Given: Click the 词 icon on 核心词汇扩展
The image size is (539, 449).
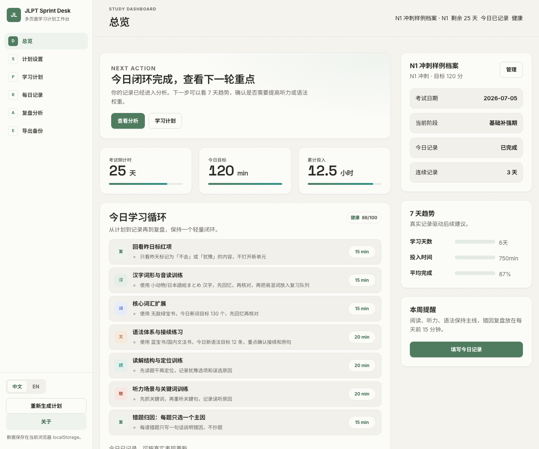Looking at the screenshot, I should (121, 309).
